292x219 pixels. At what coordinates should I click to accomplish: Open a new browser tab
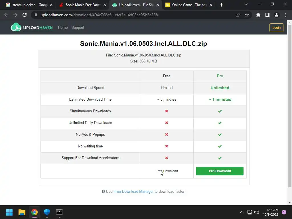221,5
